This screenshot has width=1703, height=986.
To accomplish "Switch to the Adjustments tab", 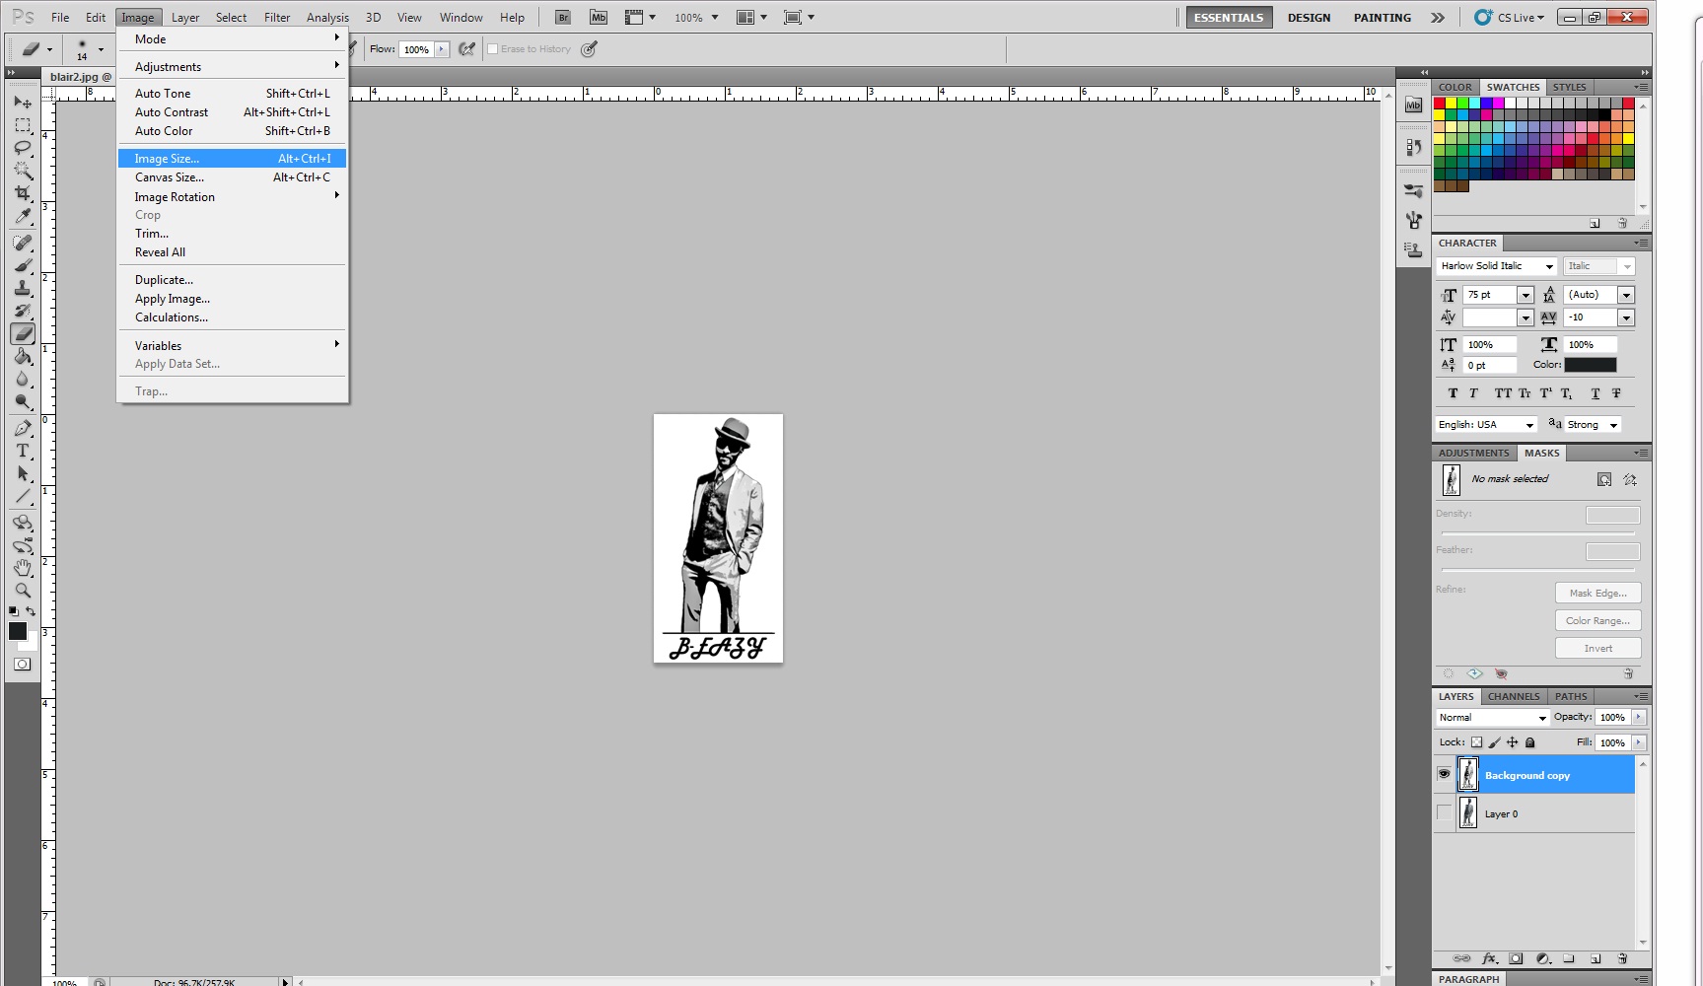I will [x=1473, y=453].
